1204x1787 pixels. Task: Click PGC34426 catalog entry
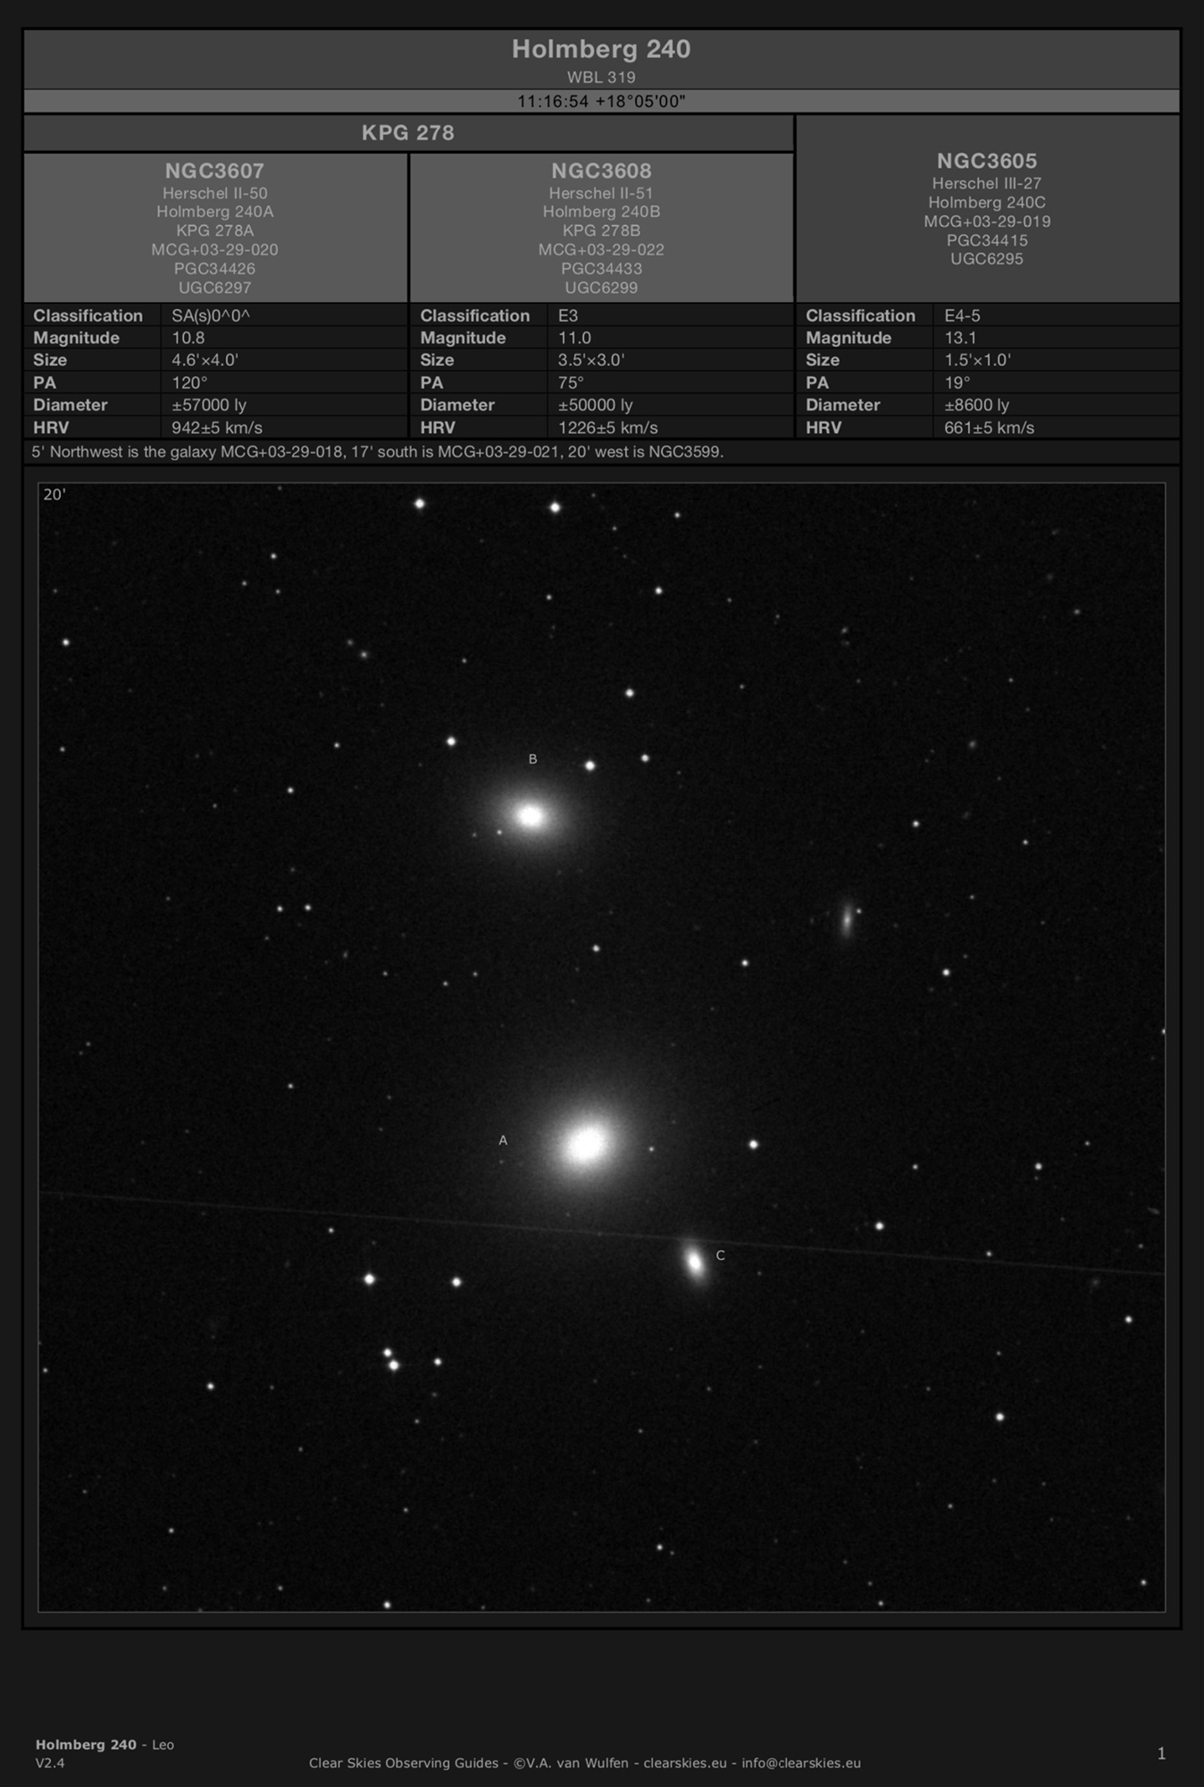click(214, 268)
